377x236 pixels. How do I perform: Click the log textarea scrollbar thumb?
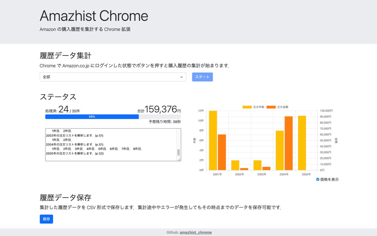pos(178,152)
